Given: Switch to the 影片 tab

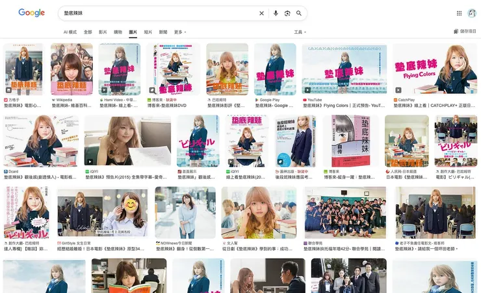Looking at the screenshot, I should (103, 32).
